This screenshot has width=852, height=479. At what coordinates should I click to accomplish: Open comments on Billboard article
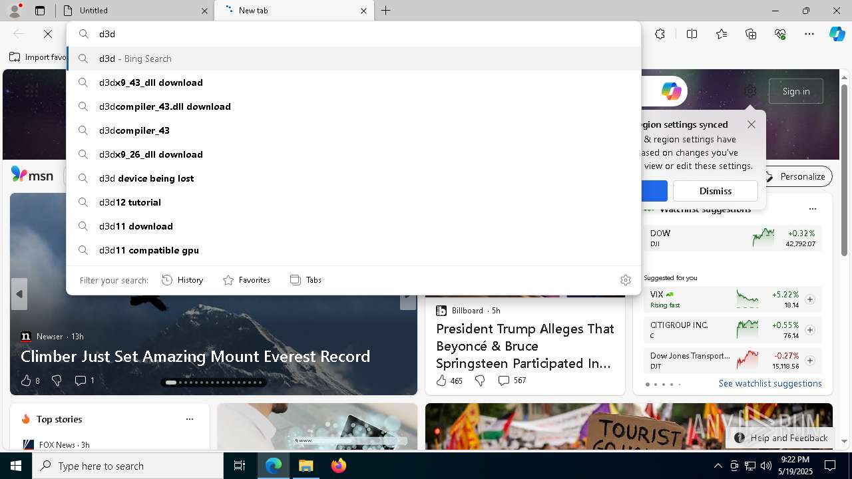tap(512, 381)
